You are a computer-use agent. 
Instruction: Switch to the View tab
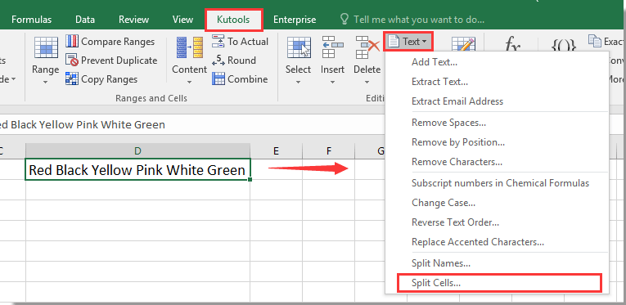click(182, 20)
